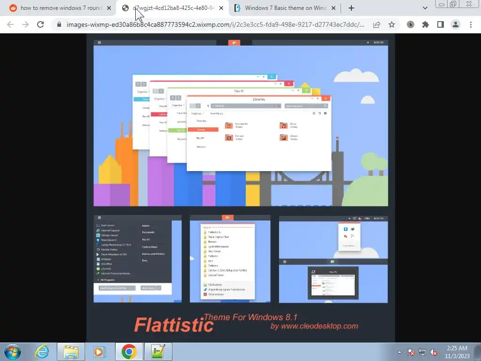Click the taskbar clock 2:25 AM
Screen dimensions: 481x361
[x=457, y=352]
